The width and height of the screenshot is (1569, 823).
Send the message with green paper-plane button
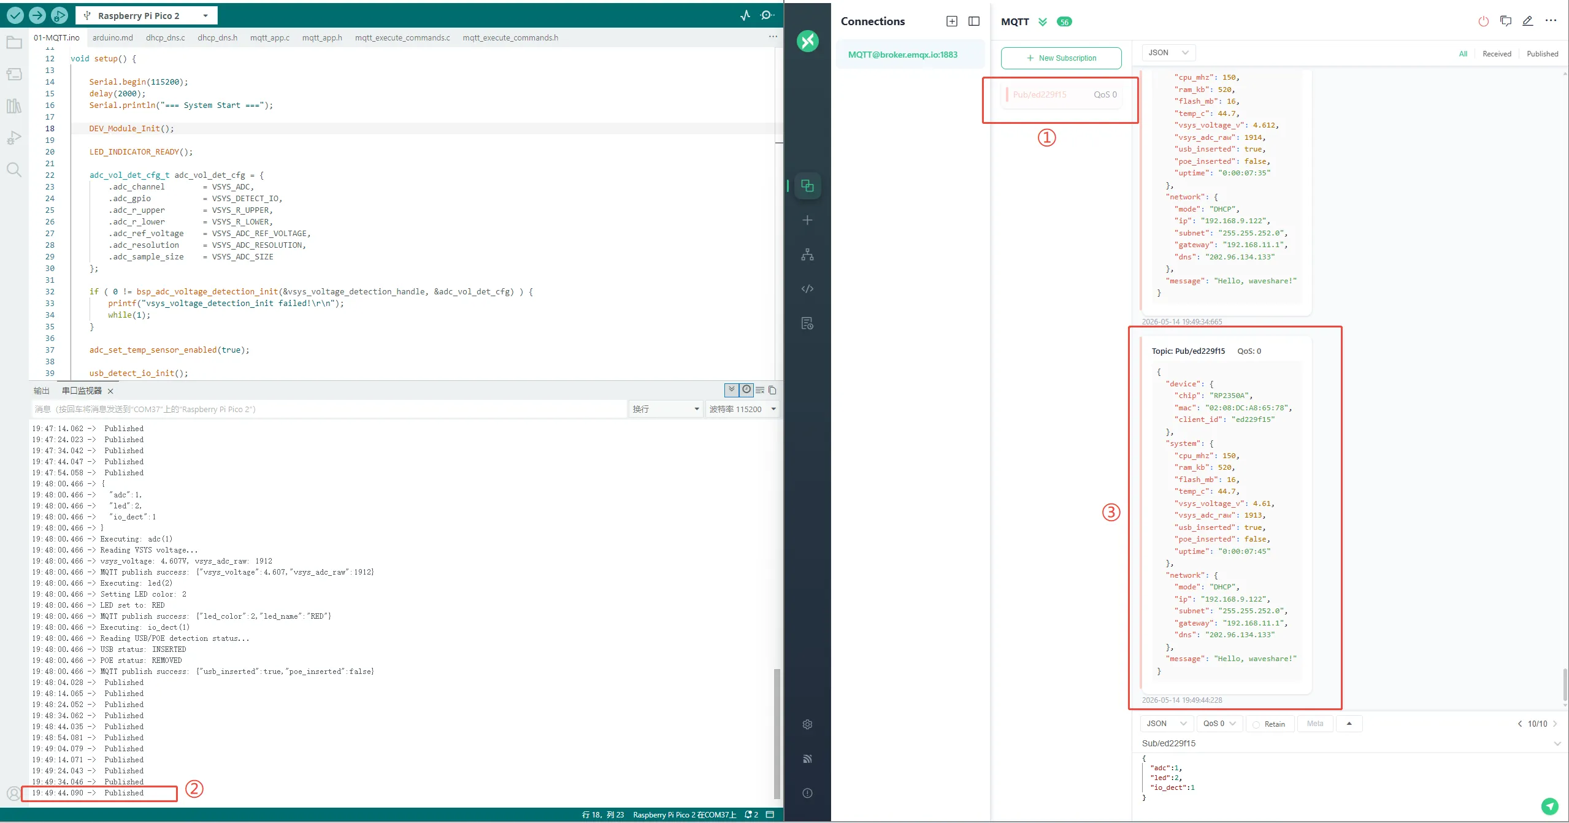tap(1550, 806)
